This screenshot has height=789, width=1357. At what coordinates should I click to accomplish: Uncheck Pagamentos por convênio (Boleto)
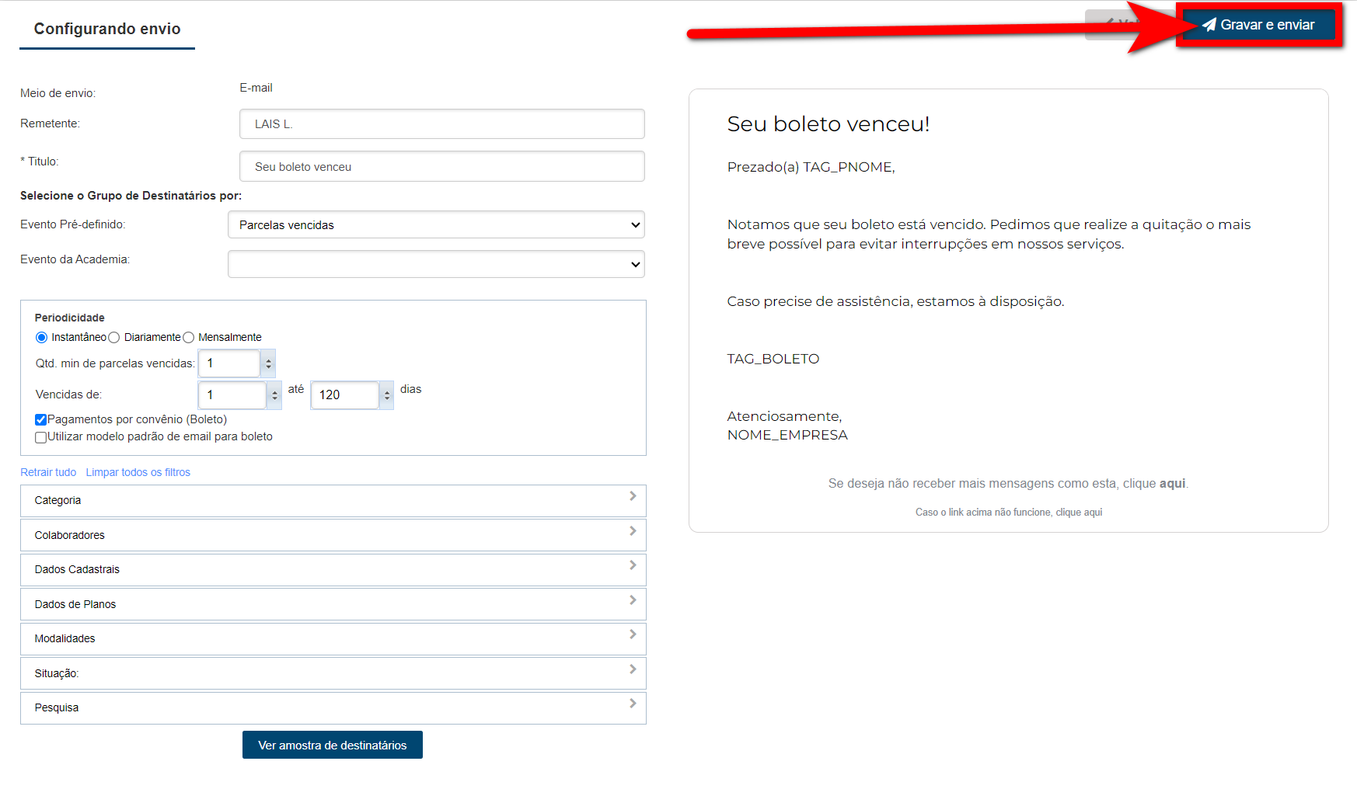click(41, 419)
